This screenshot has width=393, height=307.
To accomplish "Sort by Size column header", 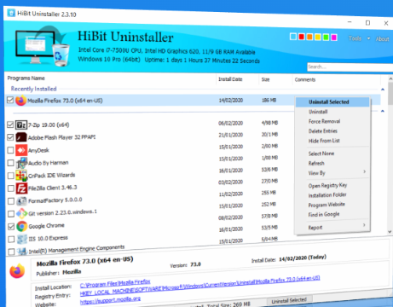I will [265, 79].
